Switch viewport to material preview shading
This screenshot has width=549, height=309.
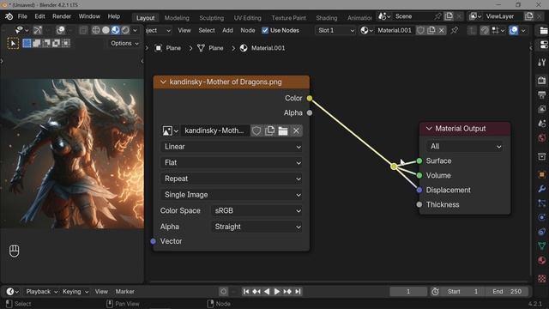point(115,30)
